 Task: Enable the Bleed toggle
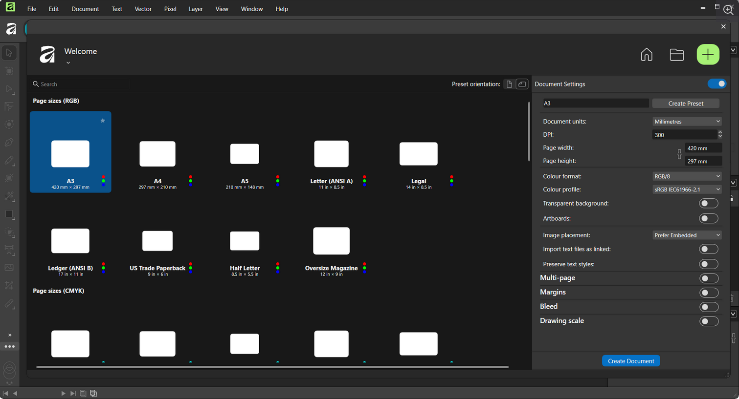[x=708, y=307]
